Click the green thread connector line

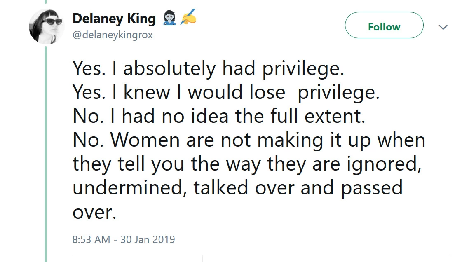(x=46, y=152)
